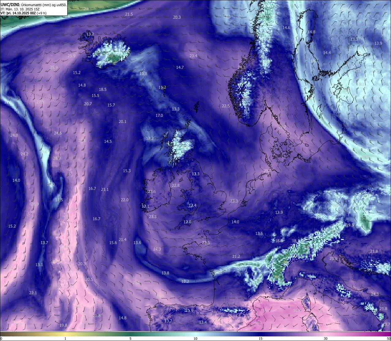Click the 24.5 value label
Screen dimensions: 391x341
tap(58, 133)
